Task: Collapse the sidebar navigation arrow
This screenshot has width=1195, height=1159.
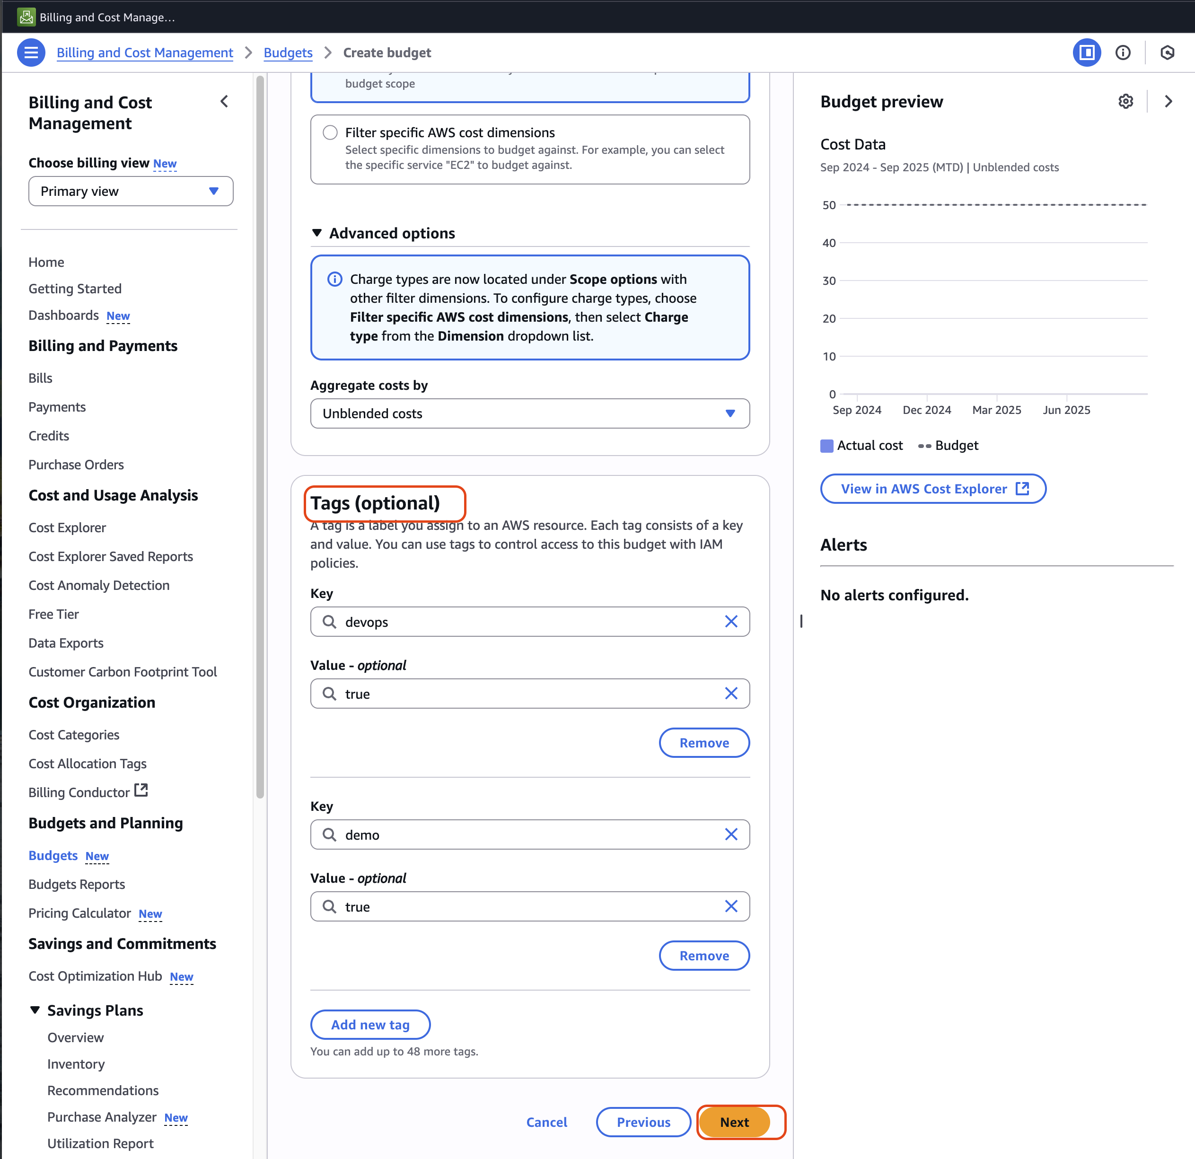Action: [224, 101]
